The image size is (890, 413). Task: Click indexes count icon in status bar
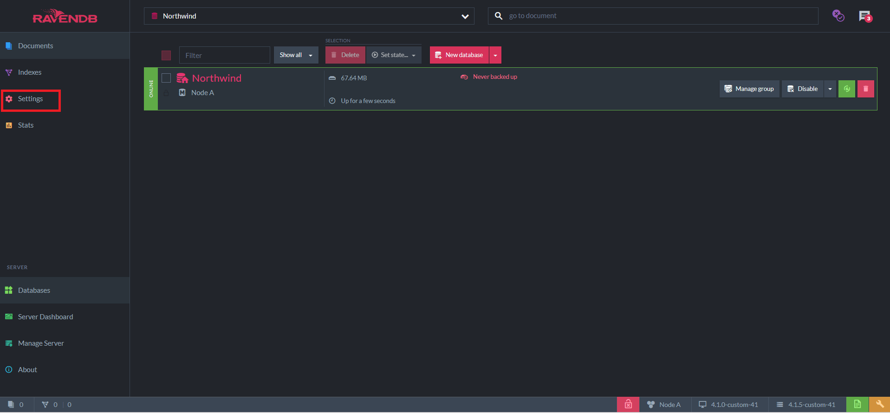click(x=45, y=405)
